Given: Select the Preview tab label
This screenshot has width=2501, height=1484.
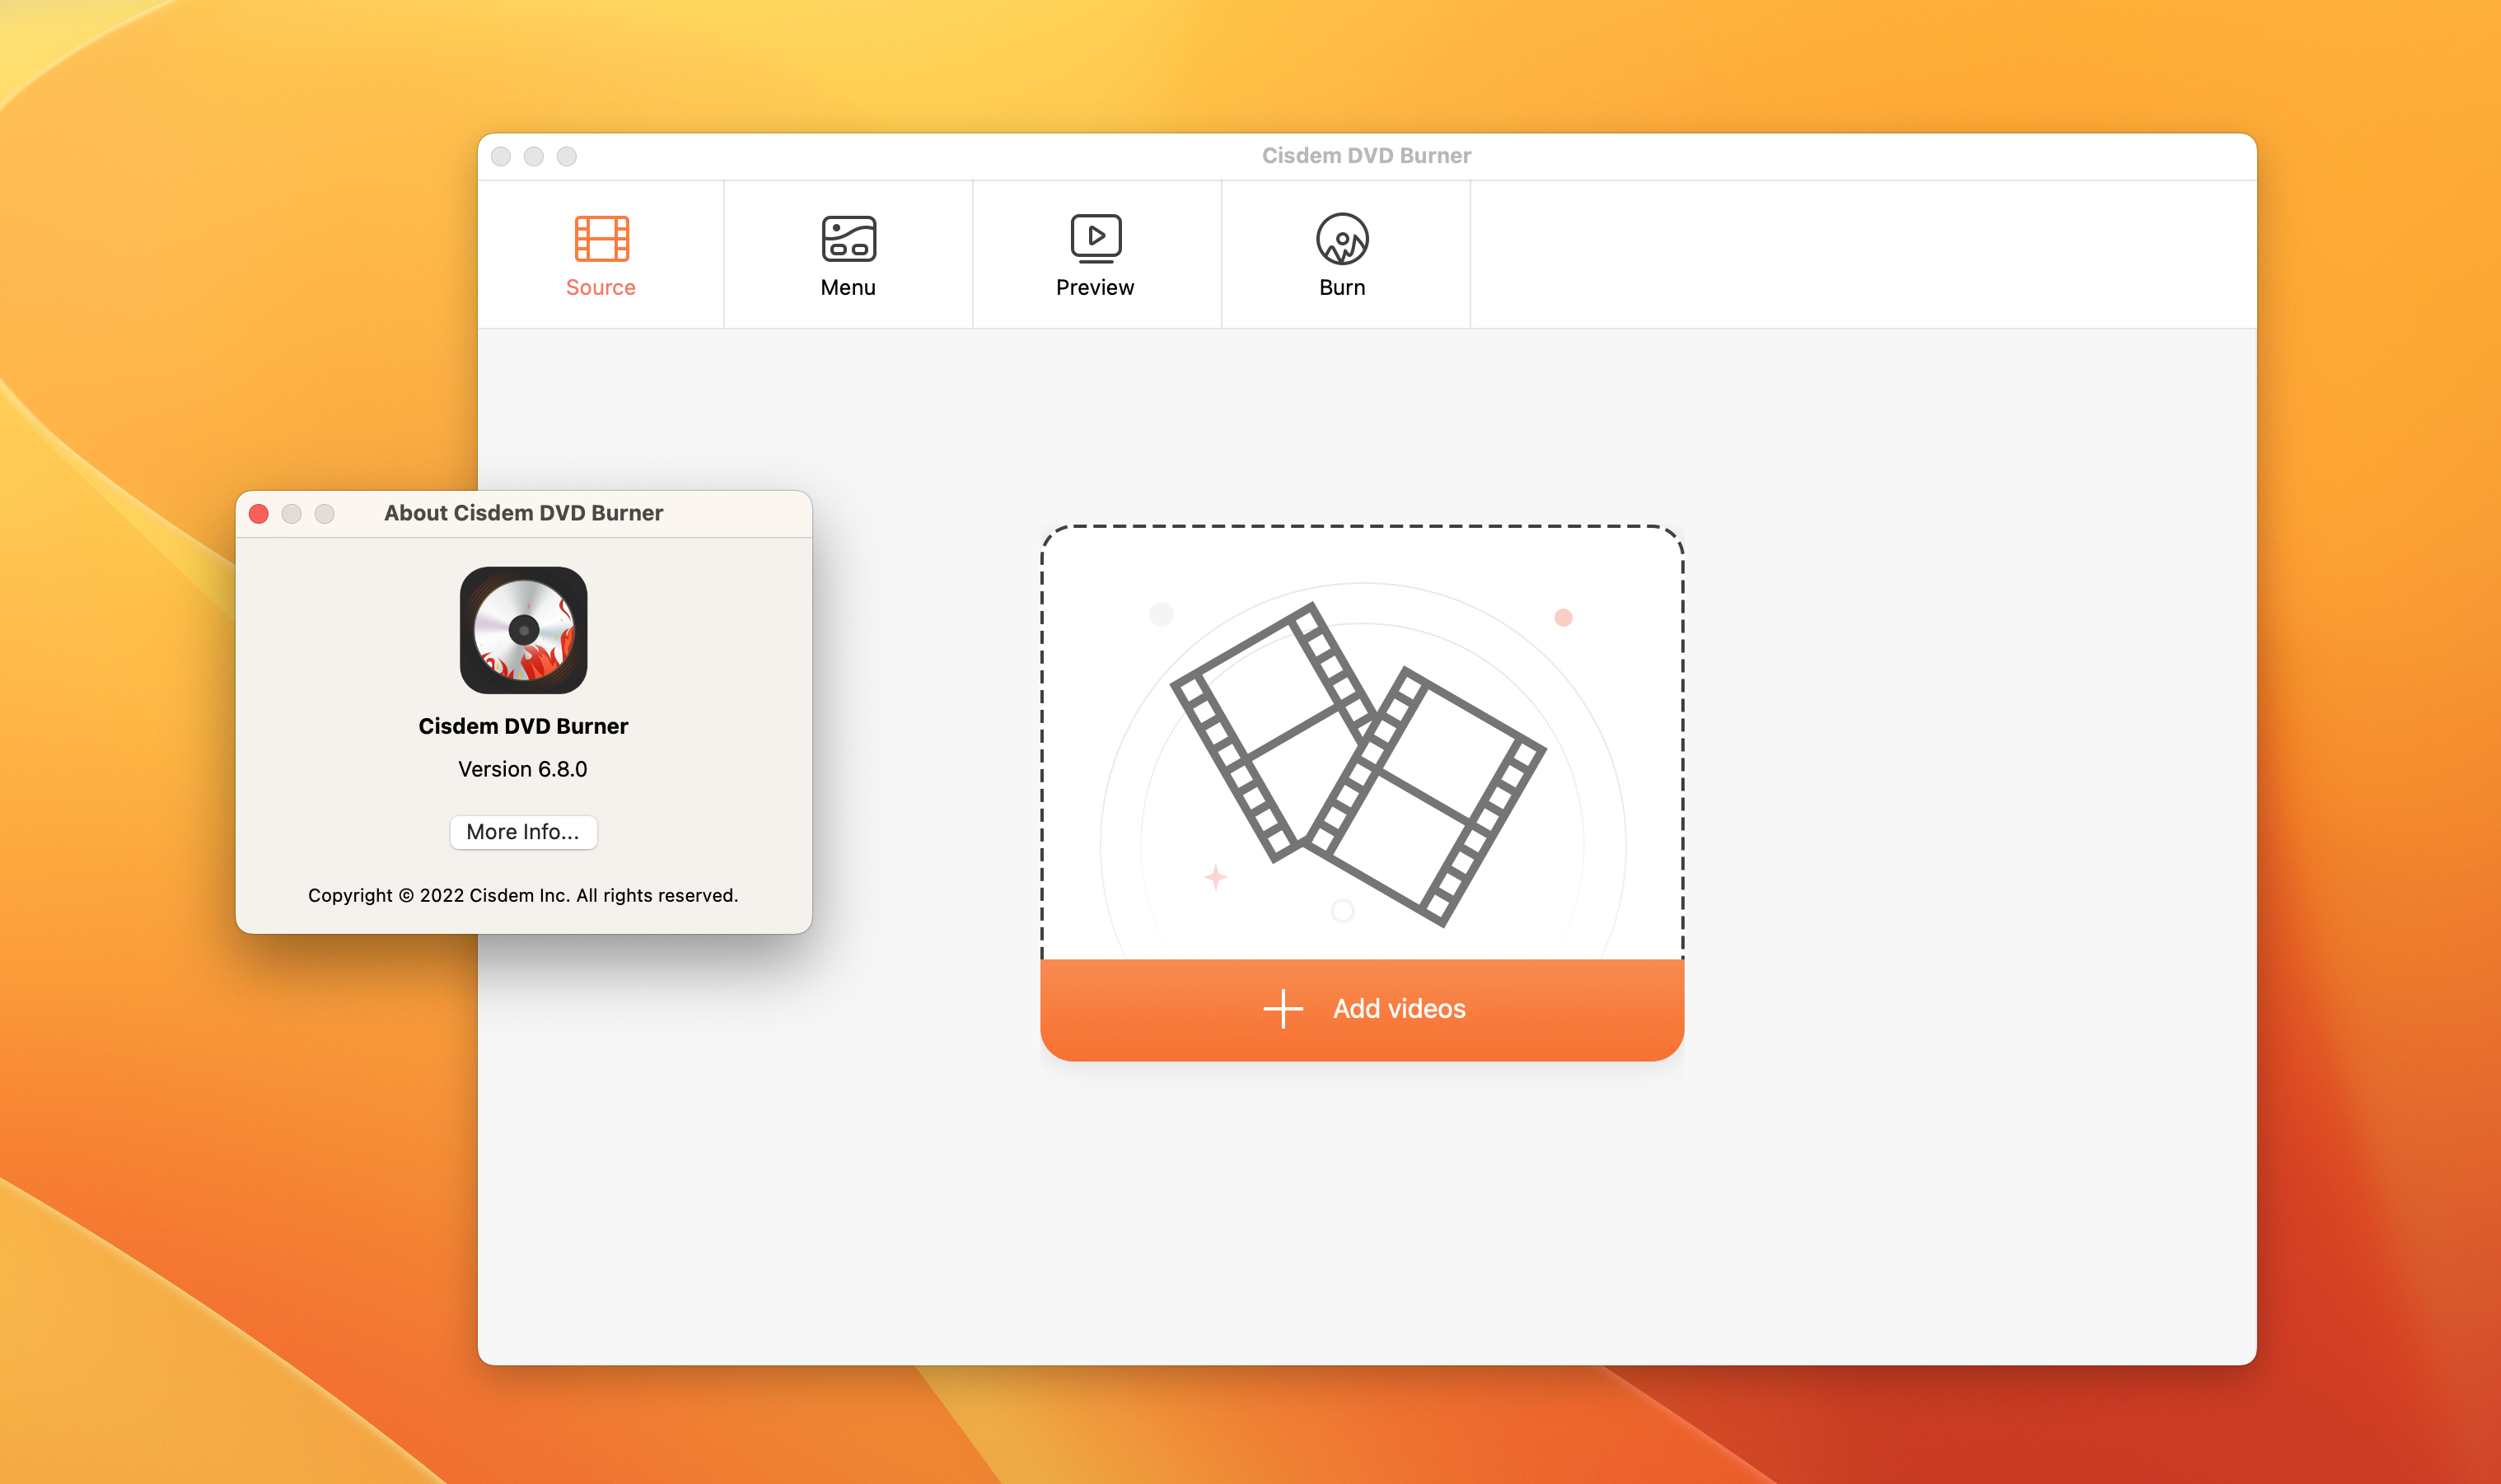Looking at the screenshot, I should 1095,288.
